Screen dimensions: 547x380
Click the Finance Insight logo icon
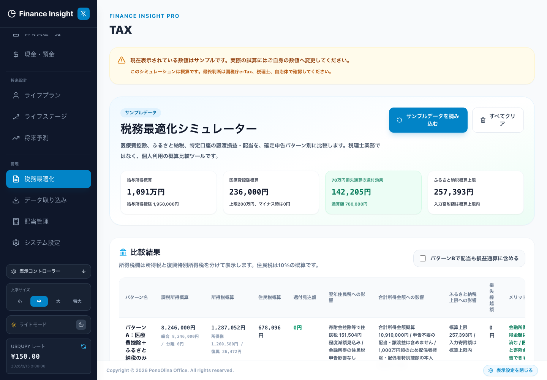point(12,14)
